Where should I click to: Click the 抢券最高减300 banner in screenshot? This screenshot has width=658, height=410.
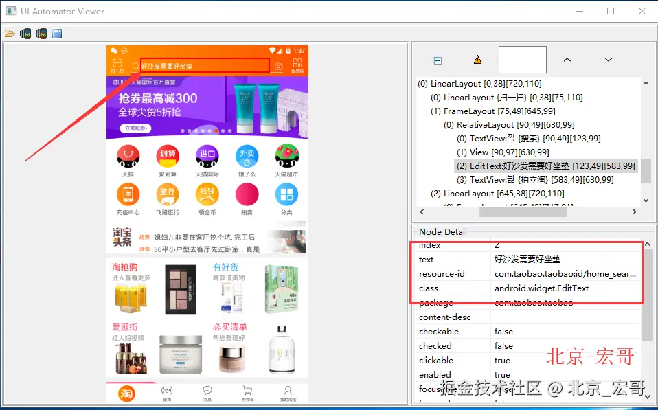207,107
